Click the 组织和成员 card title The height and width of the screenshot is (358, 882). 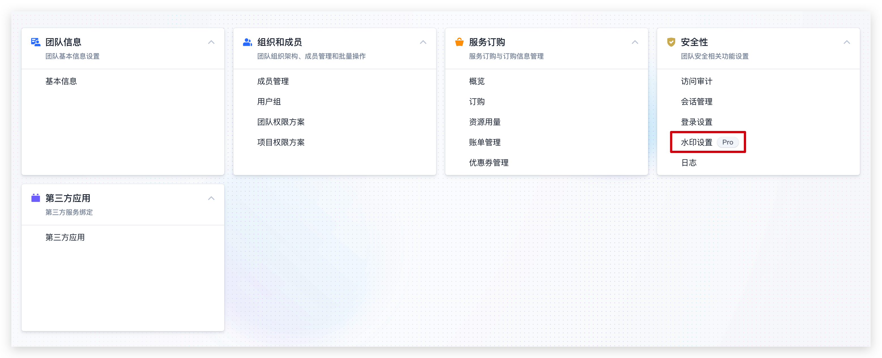[280, 42]
